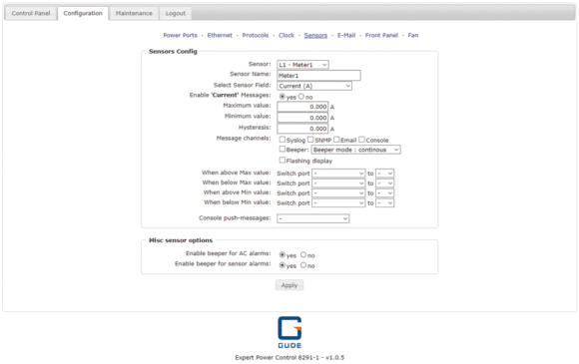Go to Ethernet settings link

pos(220,36)
